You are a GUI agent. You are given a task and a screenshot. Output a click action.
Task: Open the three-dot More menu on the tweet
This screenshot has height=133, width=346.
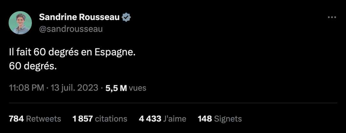(332, 17)
